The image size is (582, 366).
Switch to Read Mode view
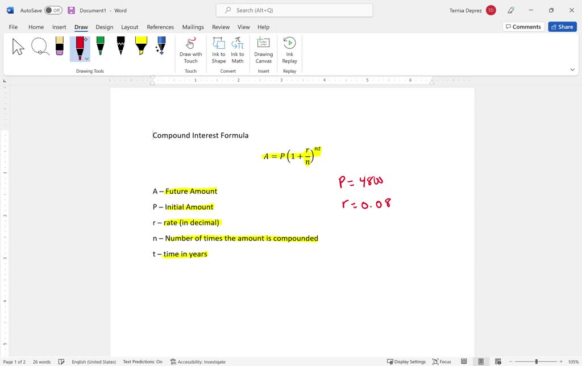point(464,361)
